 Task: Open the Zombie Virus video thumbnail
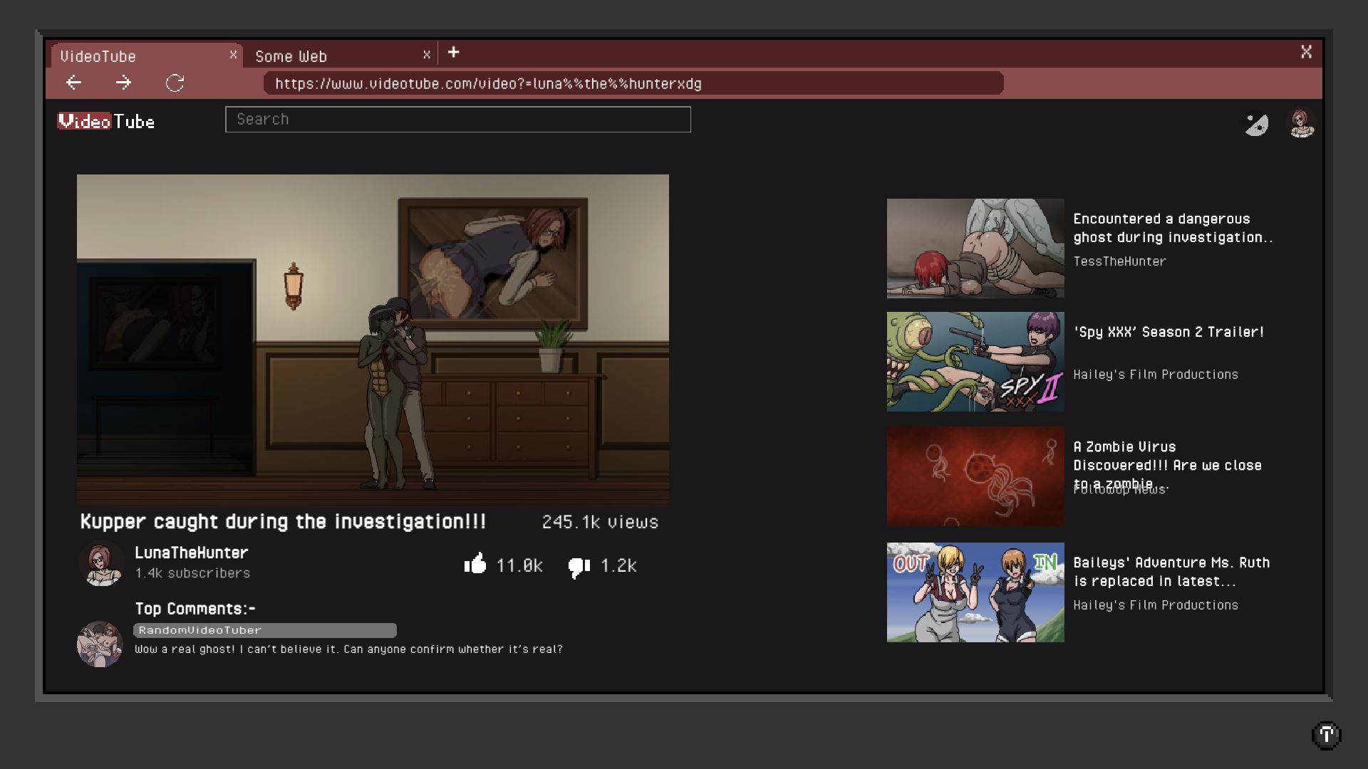(975, 476)
